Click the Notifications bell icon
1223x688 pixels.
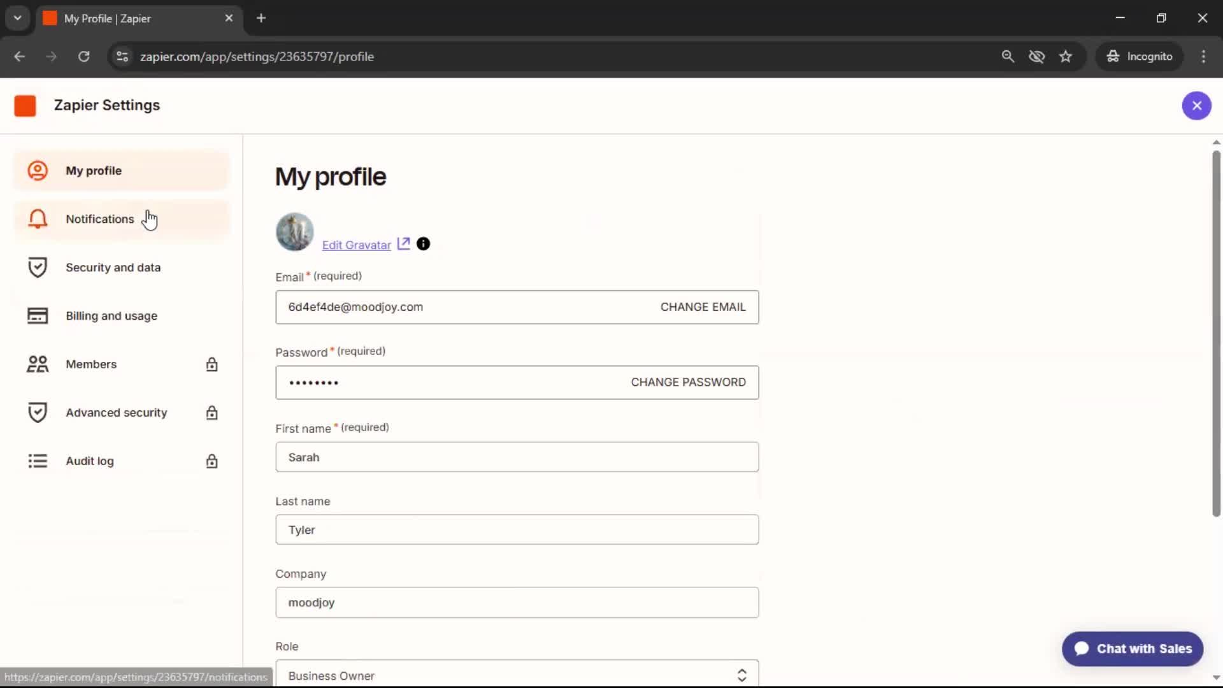[38, 219]
